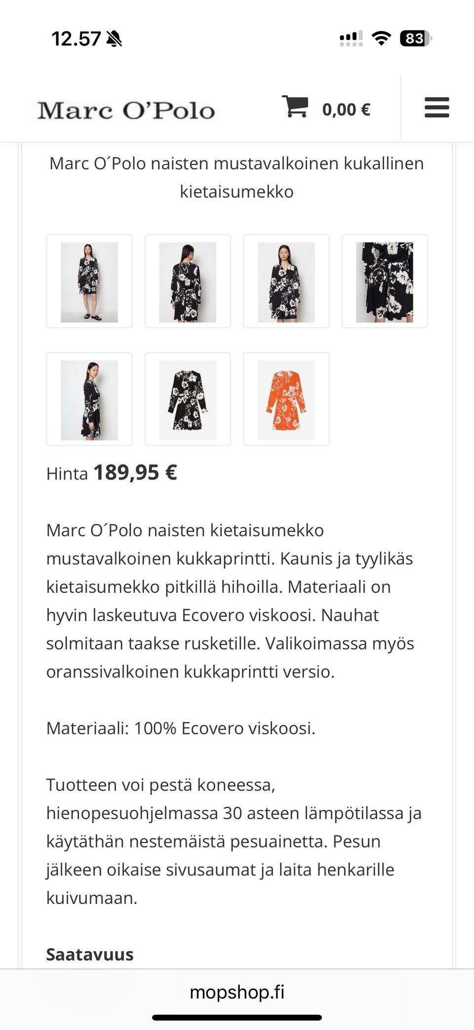Select the black dress flat-lay thumbnail
474x1030 pixels.
(x=188, y=399)
